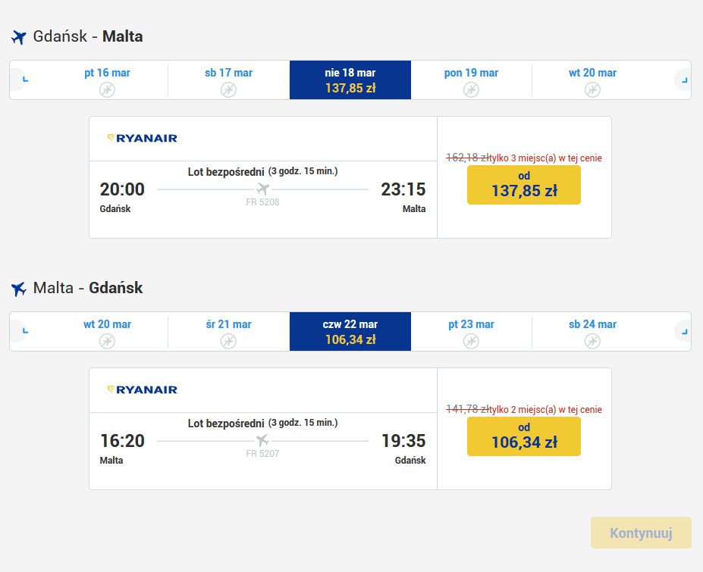This screenshot has width=703, height=572.
Task: Switch to the wt 20 mar outbound date
Action: [592, 80]
